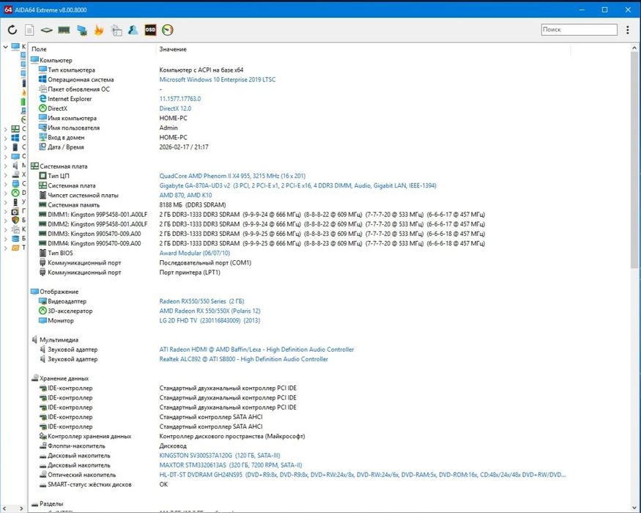This screenshot has height=513, width=641.
Task: Open Gigabyte GA-870A-UD3 v2 motherboard link
Action: point(297,185)
